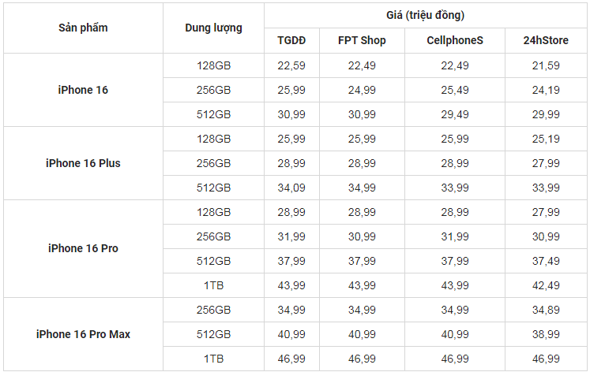Screen dimensions: 590x372
Task: Select the 21,59 price under 24hStore
Action: tap(546, 65)
